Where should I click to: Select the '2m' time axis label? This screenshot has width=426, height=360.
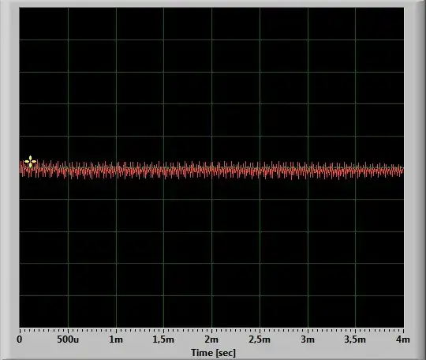(211, 339)
